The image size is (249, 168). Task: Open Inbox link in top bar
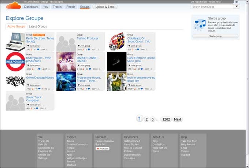(x=52, y=2)
